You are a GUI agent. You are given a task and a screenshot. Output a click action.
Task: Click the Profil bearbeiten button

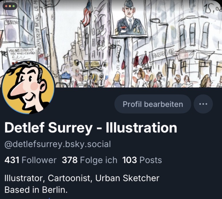coord(153,104)
